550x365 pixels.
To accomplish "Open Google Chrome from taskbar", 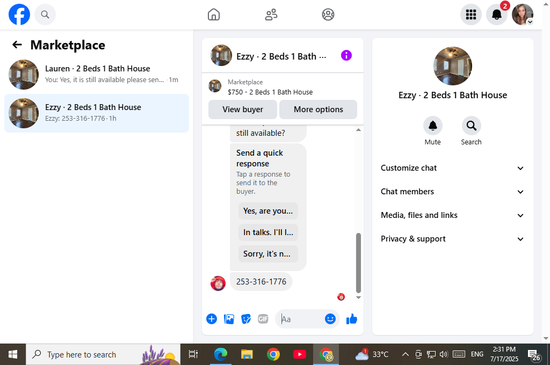I will point(273,354).
